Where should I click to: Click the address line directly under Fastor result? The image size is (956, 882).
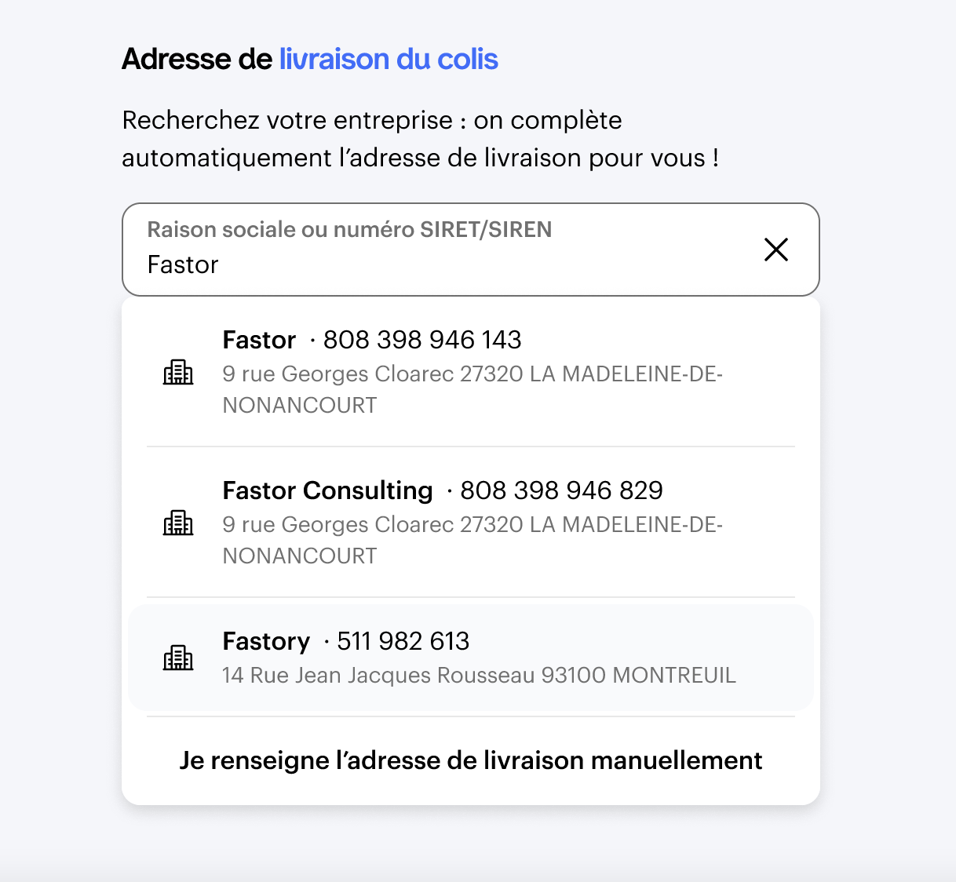pos(472,389)
